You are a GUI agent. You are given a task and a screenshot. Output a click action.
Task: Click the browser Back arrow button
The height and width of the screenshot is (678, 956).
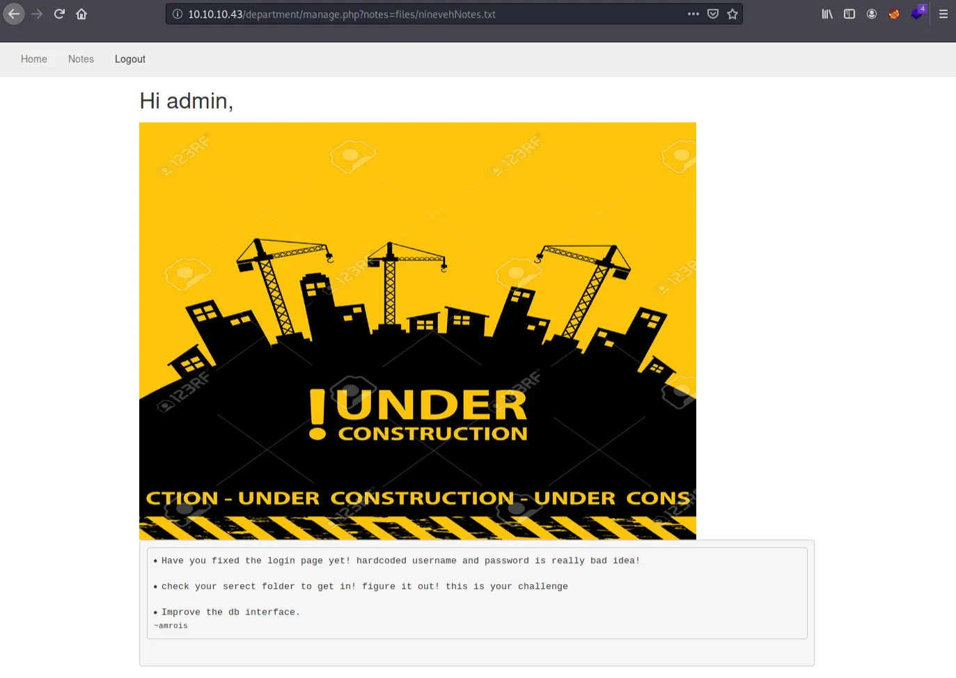(x=14, y=14)
